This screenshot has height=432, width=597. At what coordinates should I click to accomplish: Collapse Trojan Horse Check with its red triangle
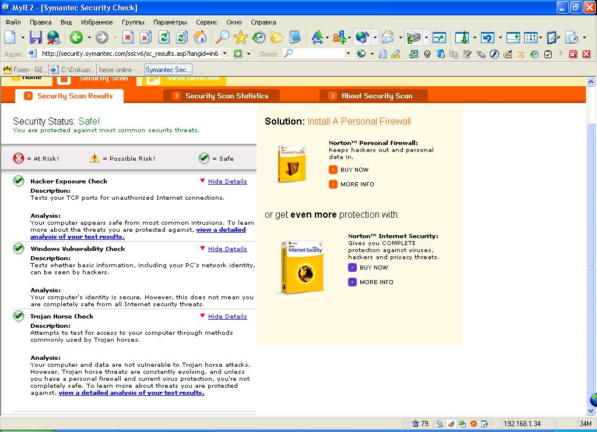tap(202, 316)
